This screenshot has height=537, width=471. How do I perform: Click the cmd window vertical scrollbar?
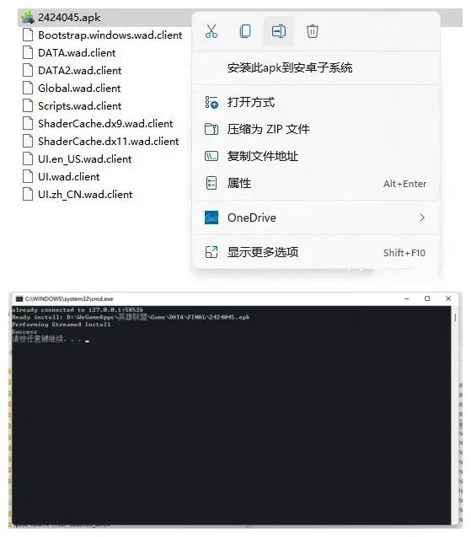455,415
